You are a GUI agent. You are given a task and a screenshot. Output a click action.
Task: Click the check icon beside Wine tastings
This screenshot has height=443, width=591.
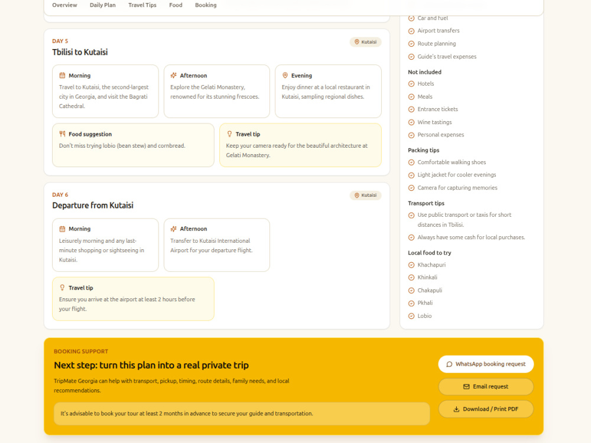click(411, 122)
